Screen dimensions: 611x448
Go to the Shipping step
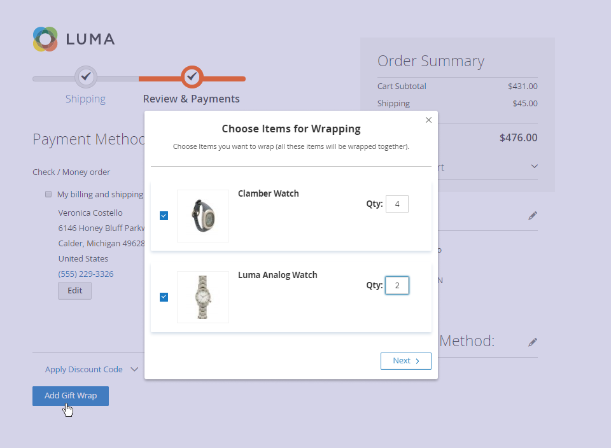click(85, 99)
